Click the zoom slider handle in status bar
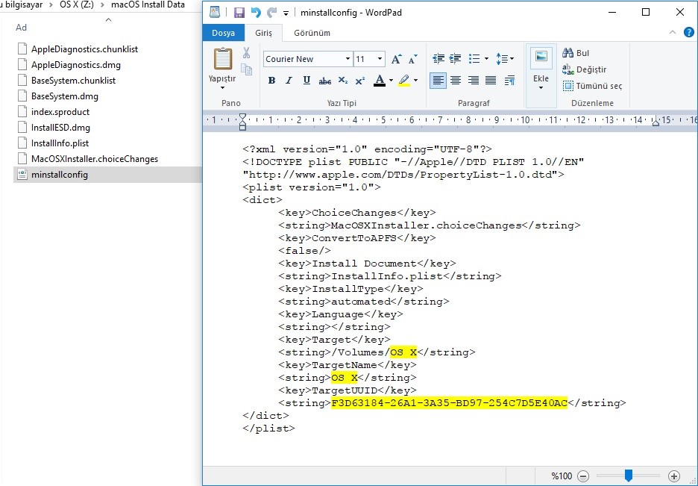 629,476
